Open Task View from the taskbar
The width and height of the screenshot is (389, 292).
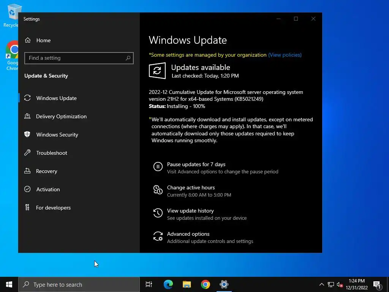(x=149, y=284)
